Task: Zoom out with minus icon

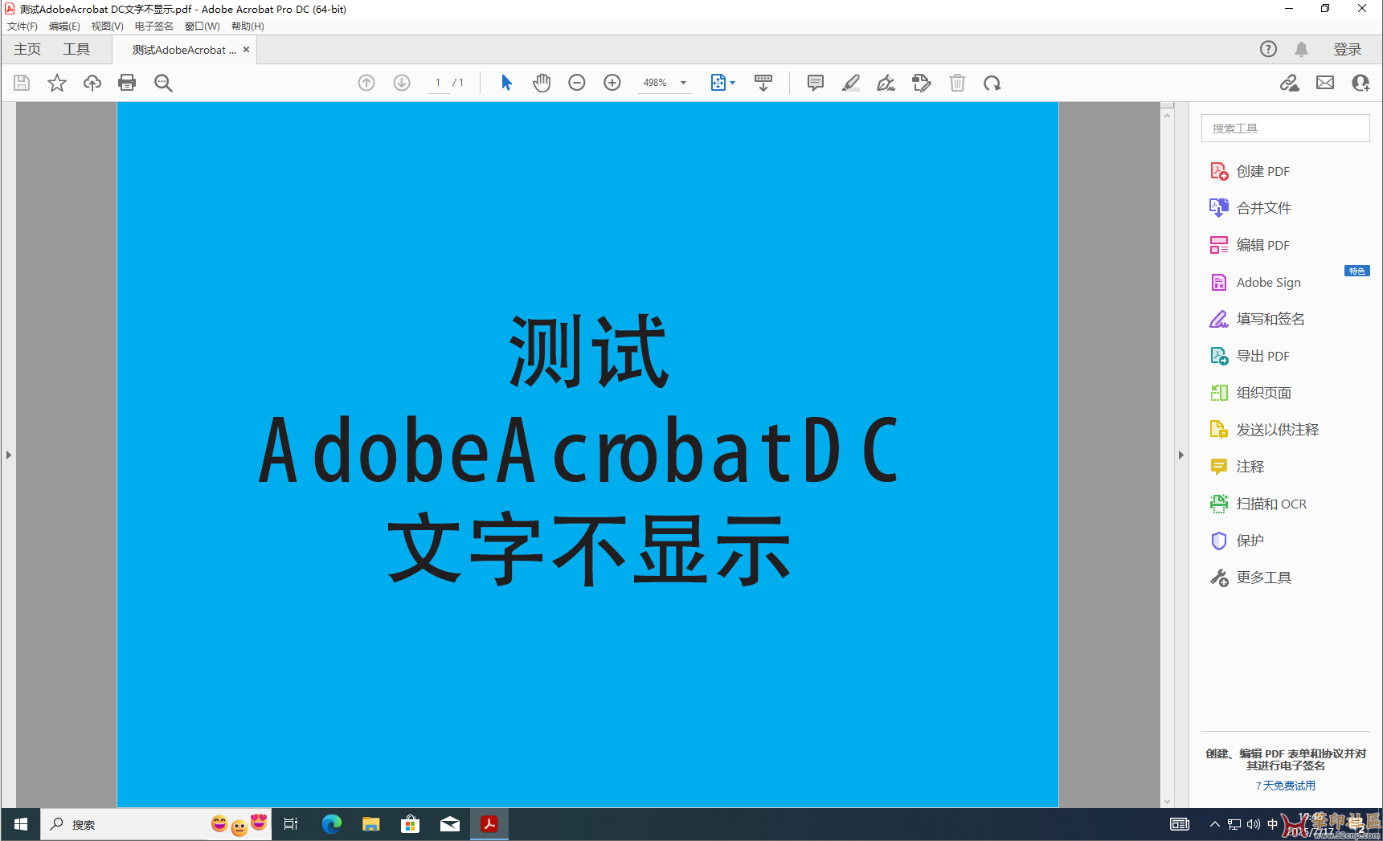Action: point(577,83)
